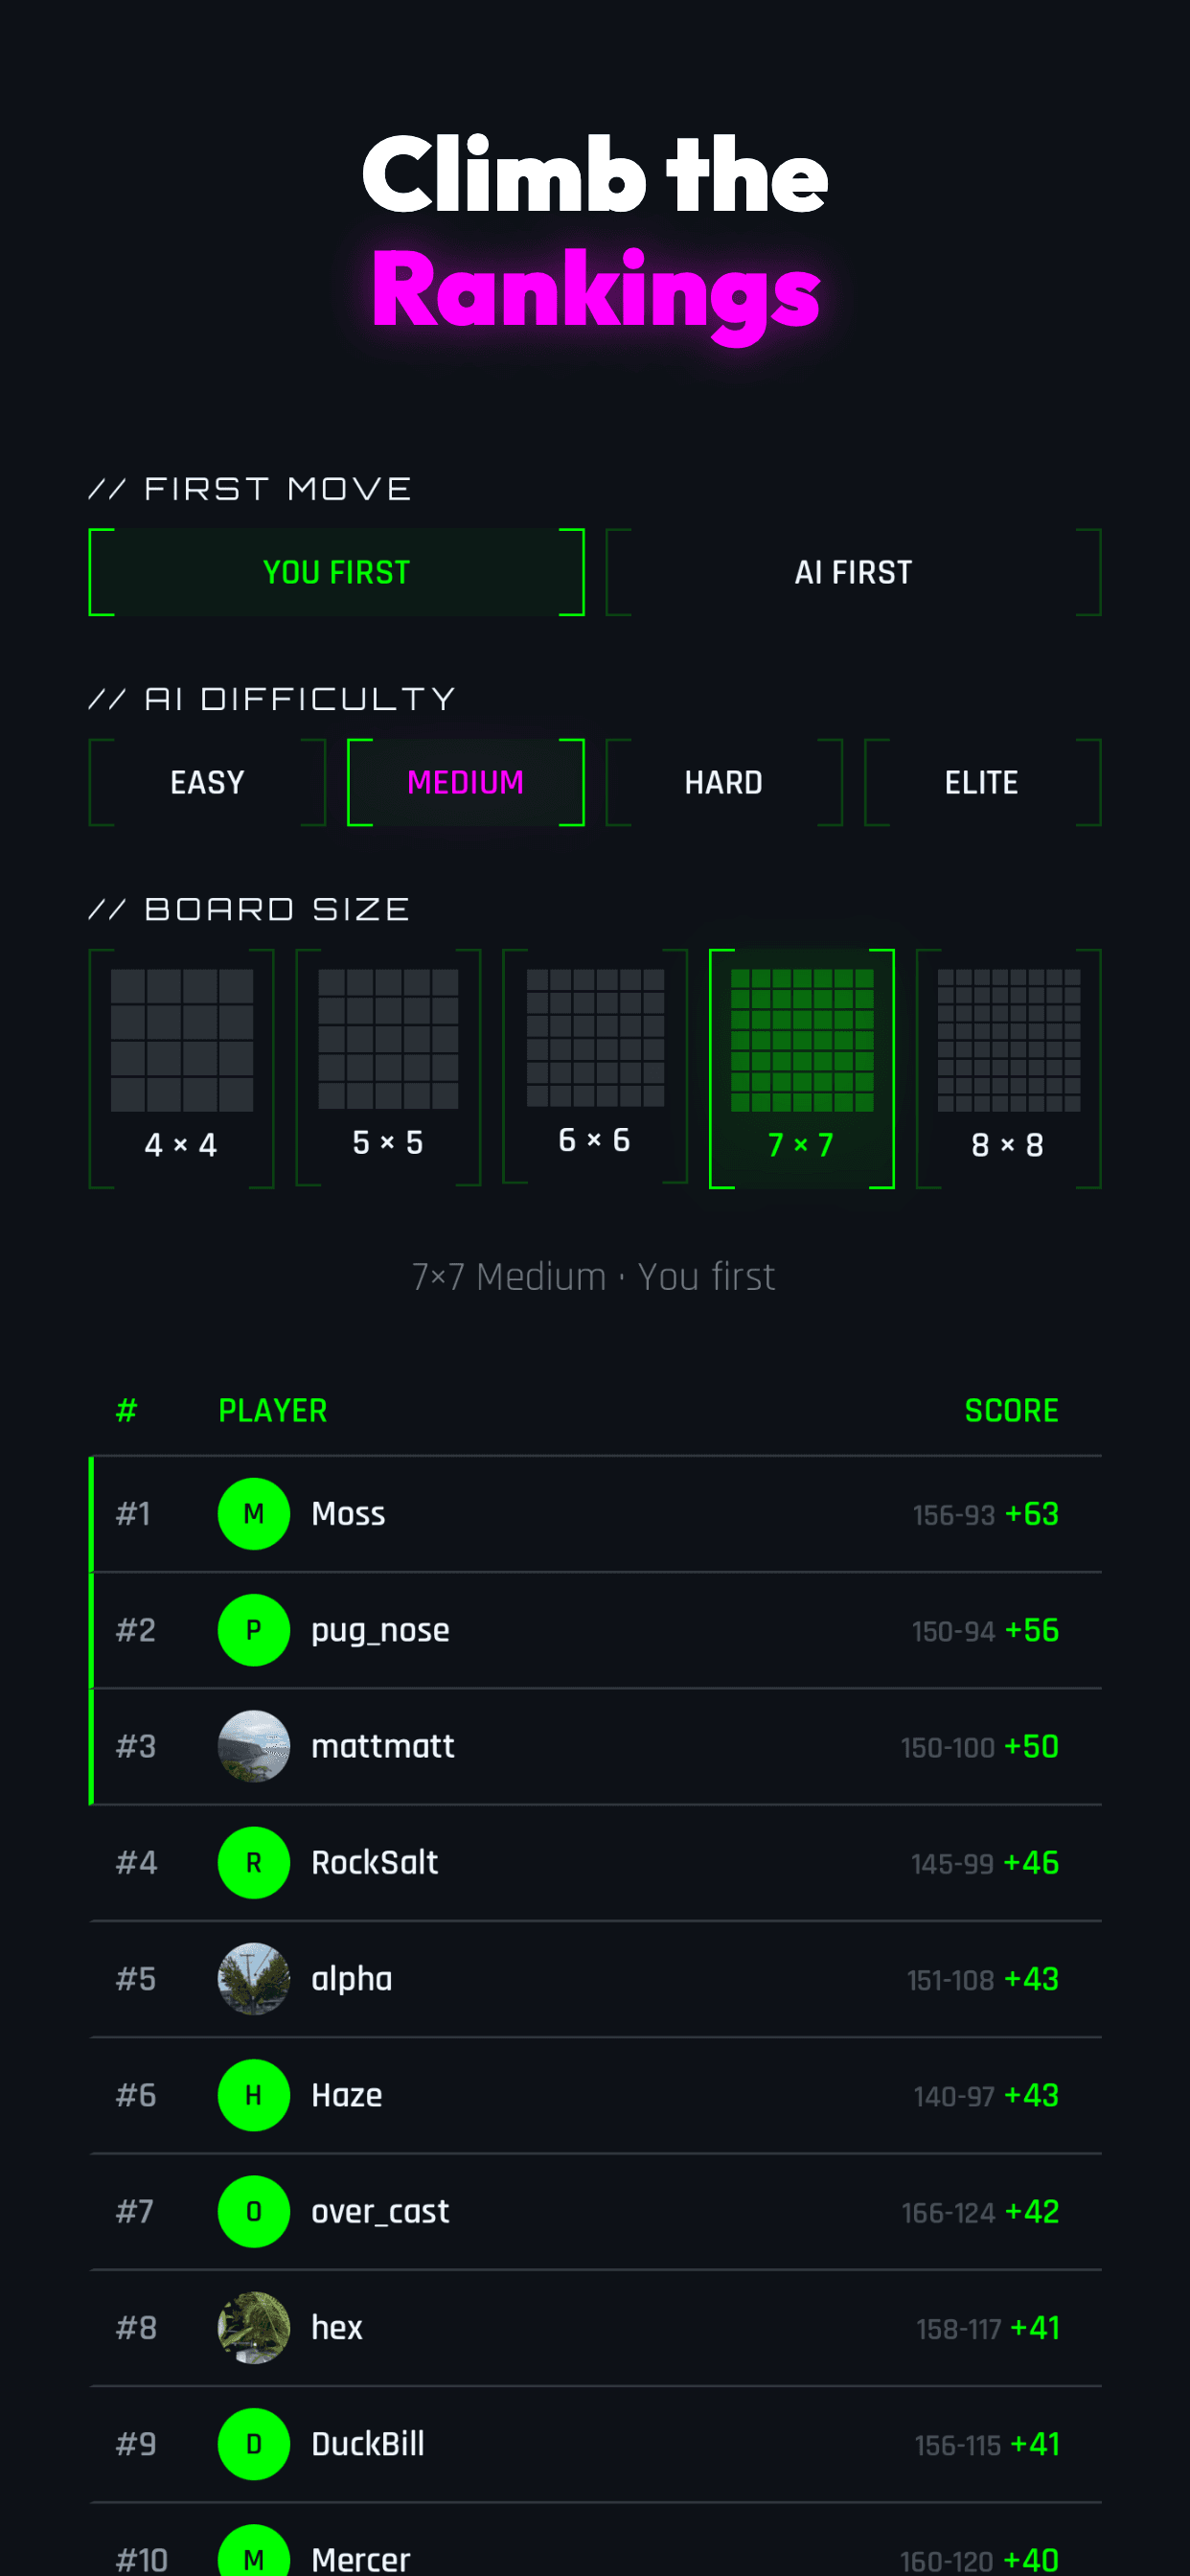Click over_cast's green O avatar

pos(254,2211)
